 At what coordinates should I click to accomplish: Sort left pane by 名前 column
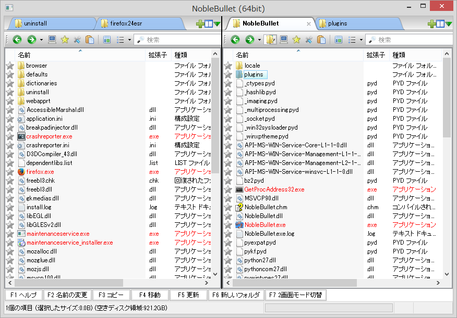pyautogui.click(x=80, y=55)
